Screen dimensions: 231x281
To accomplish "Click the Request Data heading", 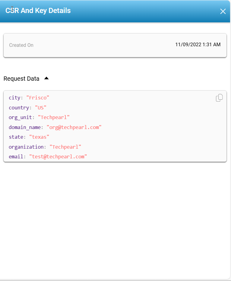I will tap(21, 79).
